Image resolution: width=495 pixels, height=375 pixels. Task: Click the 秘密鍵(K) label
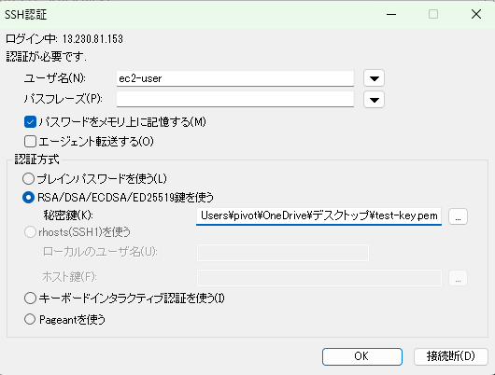(68, 215)
